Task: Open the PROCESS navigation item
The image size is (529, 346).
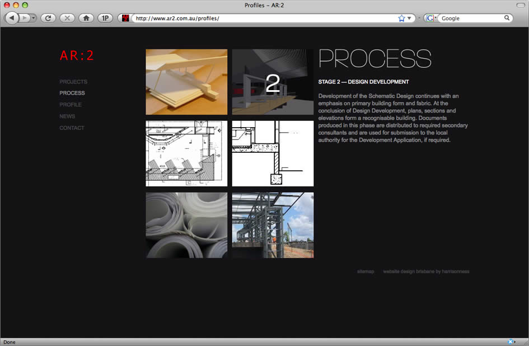Action: click(72, 93)
